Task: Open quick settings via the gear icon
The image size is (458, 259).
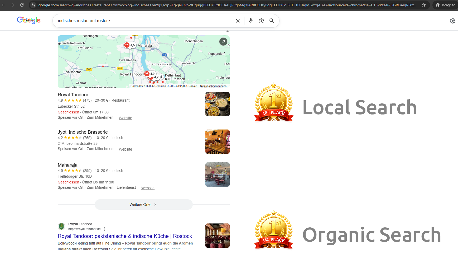Action: click(453, 21)
